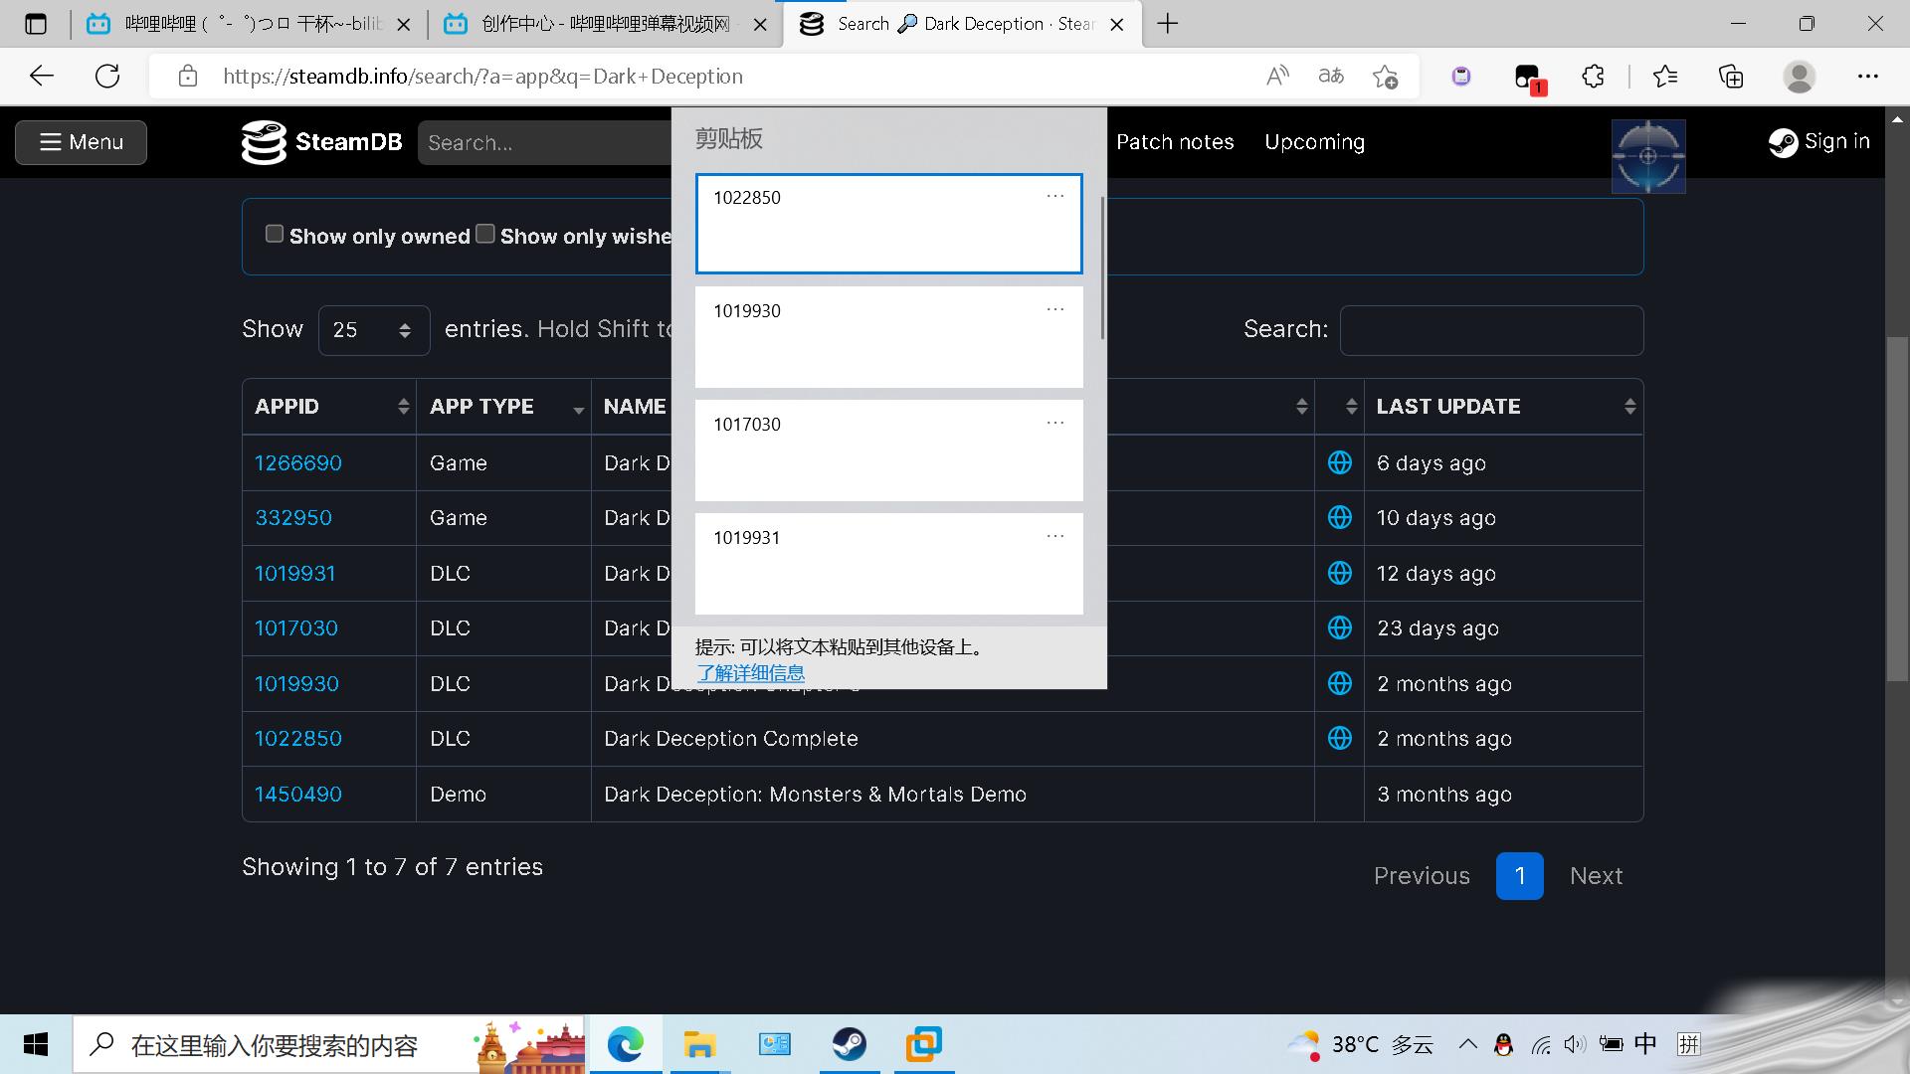Sort table by APPID column
1910x1074 pixels.
(329, 406)
